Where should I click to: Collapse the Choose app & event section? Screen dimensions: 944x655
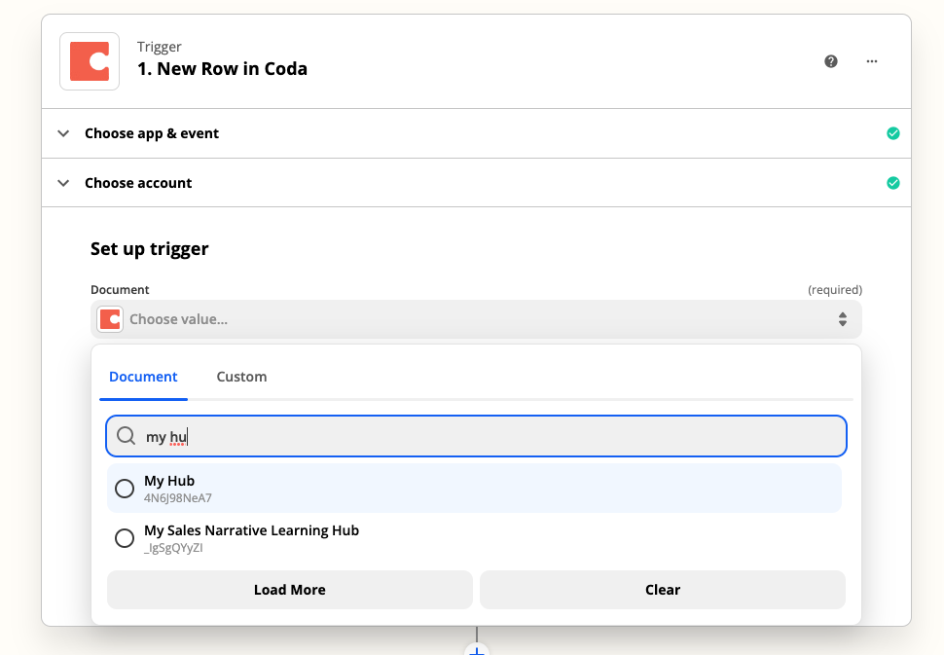(x=64, y=133)
